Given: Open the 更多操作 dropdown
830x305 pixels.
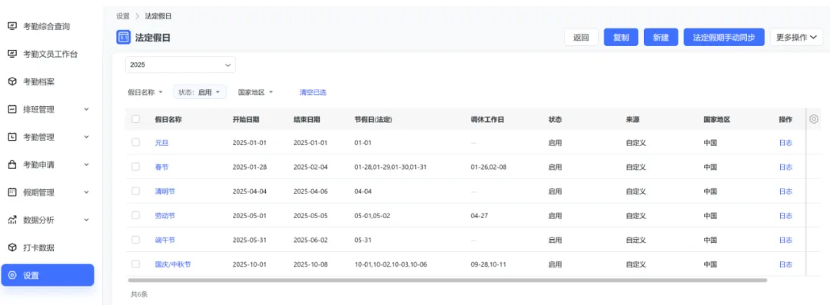Looking at the screenshot, I should click(796, 38).
